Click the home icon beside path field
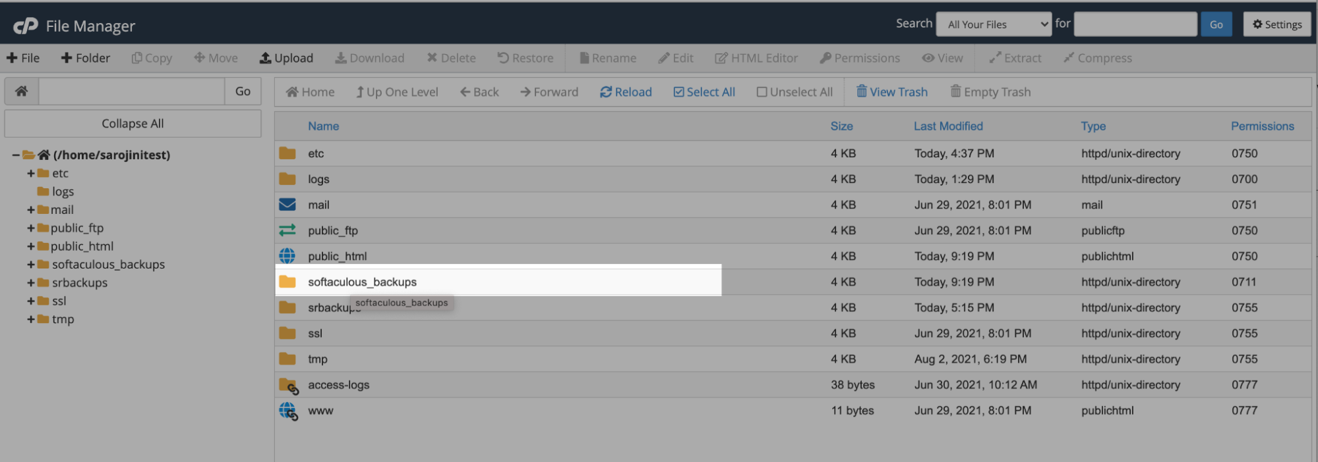 pyautogui.click(x=22, y=91)
